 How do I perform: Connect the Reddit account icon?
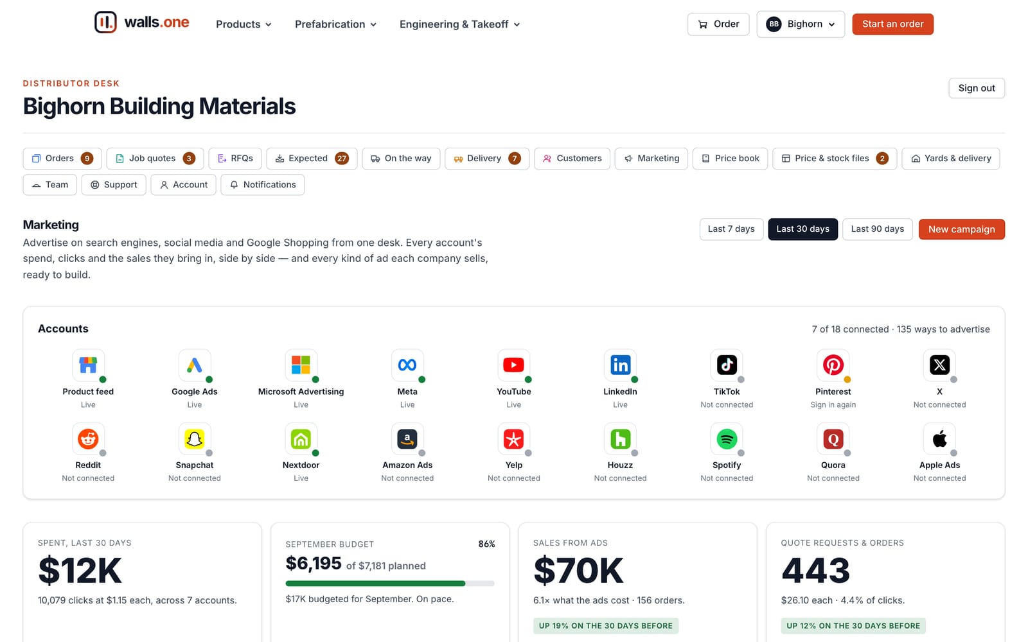tap(88, 439)
